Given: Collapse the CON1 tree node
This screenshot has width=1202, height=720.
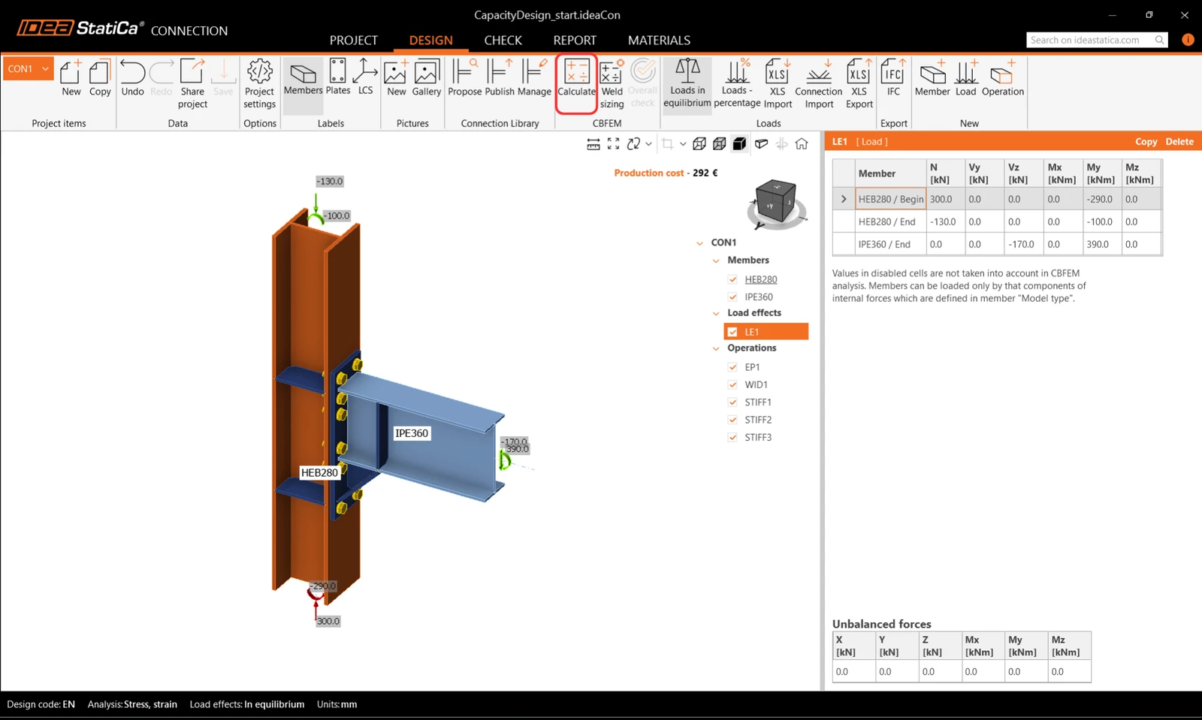Looking at the screenshot, I should coord(699,243).
